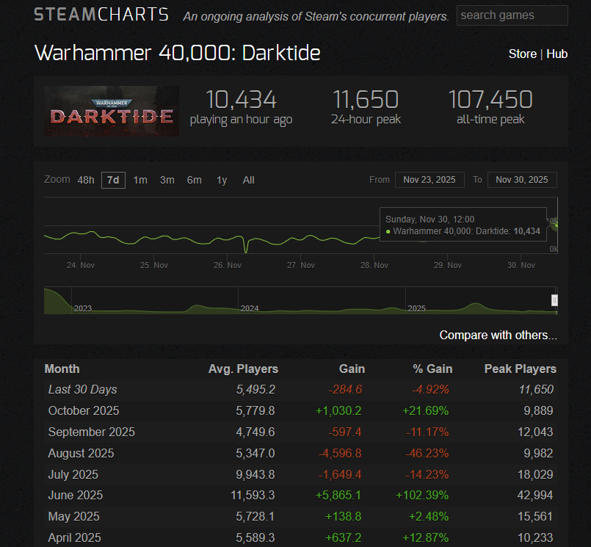Open the From date field

click(x=429, y=180)
